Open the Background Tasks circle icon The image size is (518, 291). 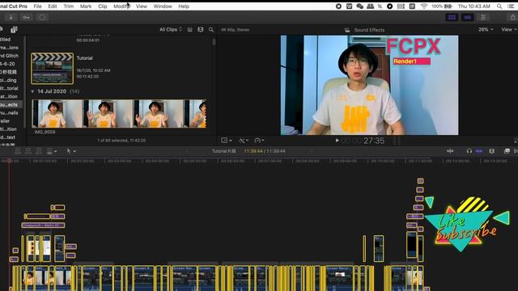coord(42,17)
